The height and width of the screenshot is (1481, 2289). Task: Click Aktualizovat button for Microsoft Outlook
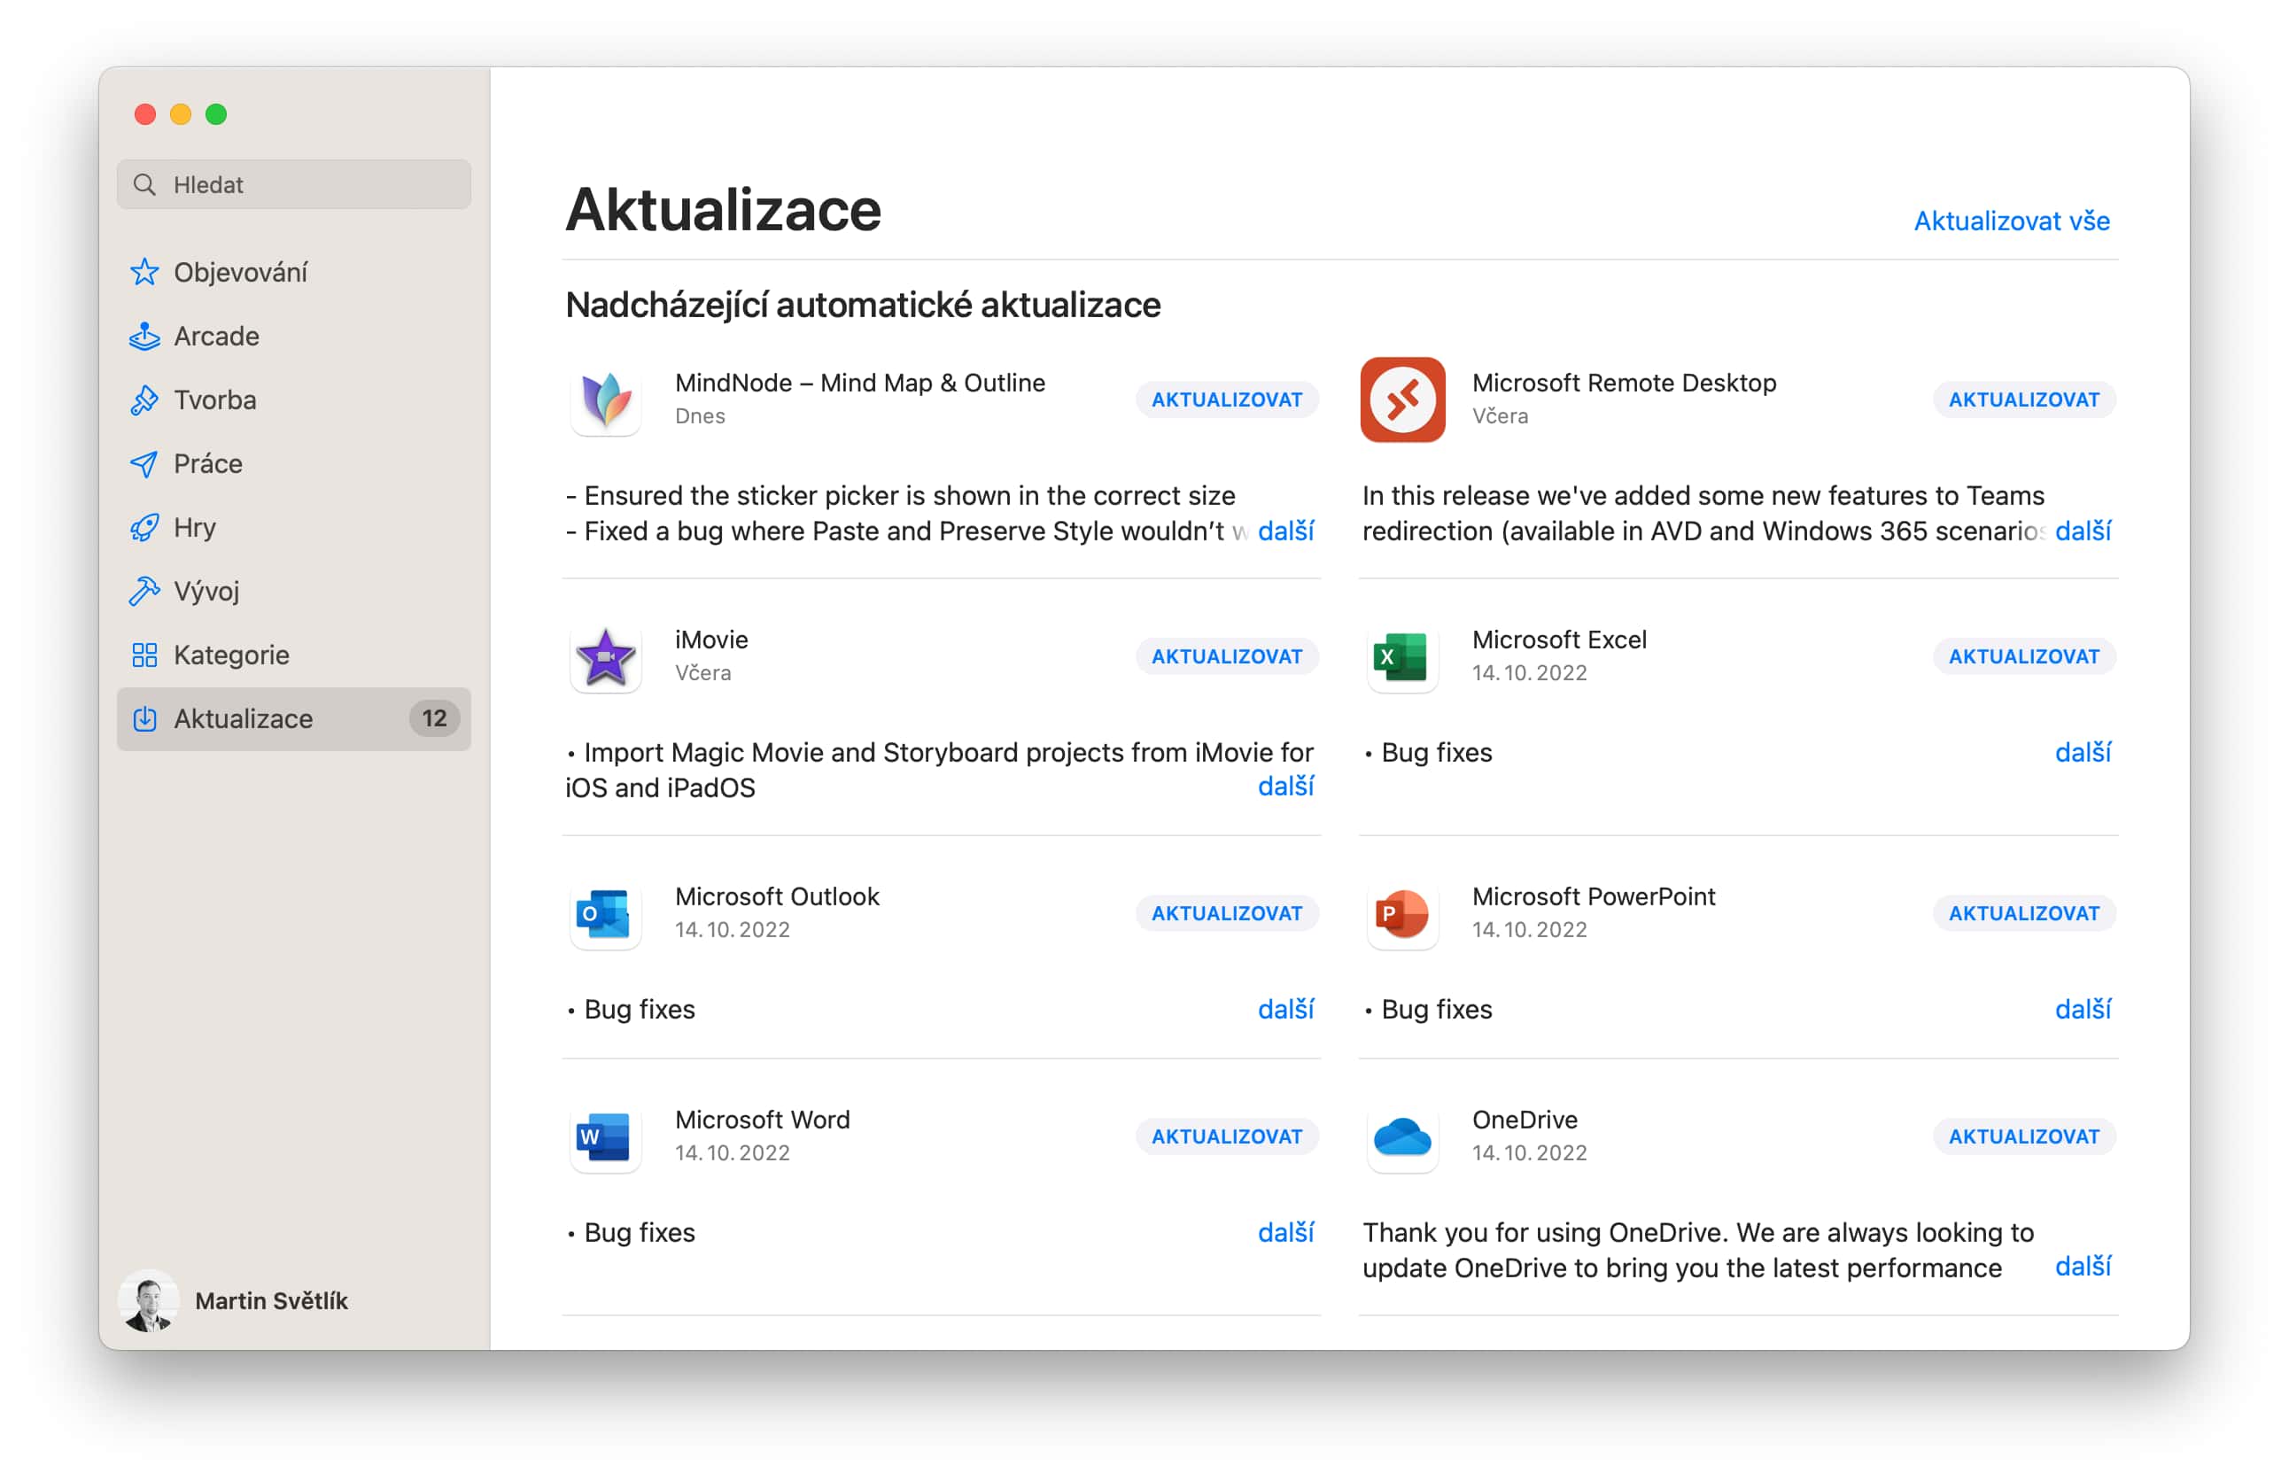point(1226,912)
